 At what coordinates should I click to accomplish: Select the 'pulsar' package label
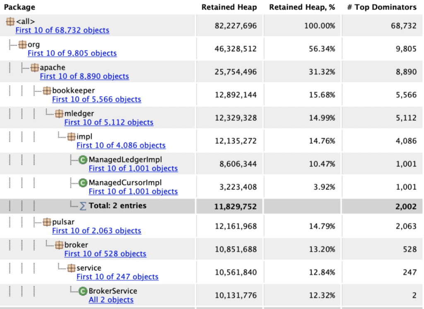(x=63, y=222)
